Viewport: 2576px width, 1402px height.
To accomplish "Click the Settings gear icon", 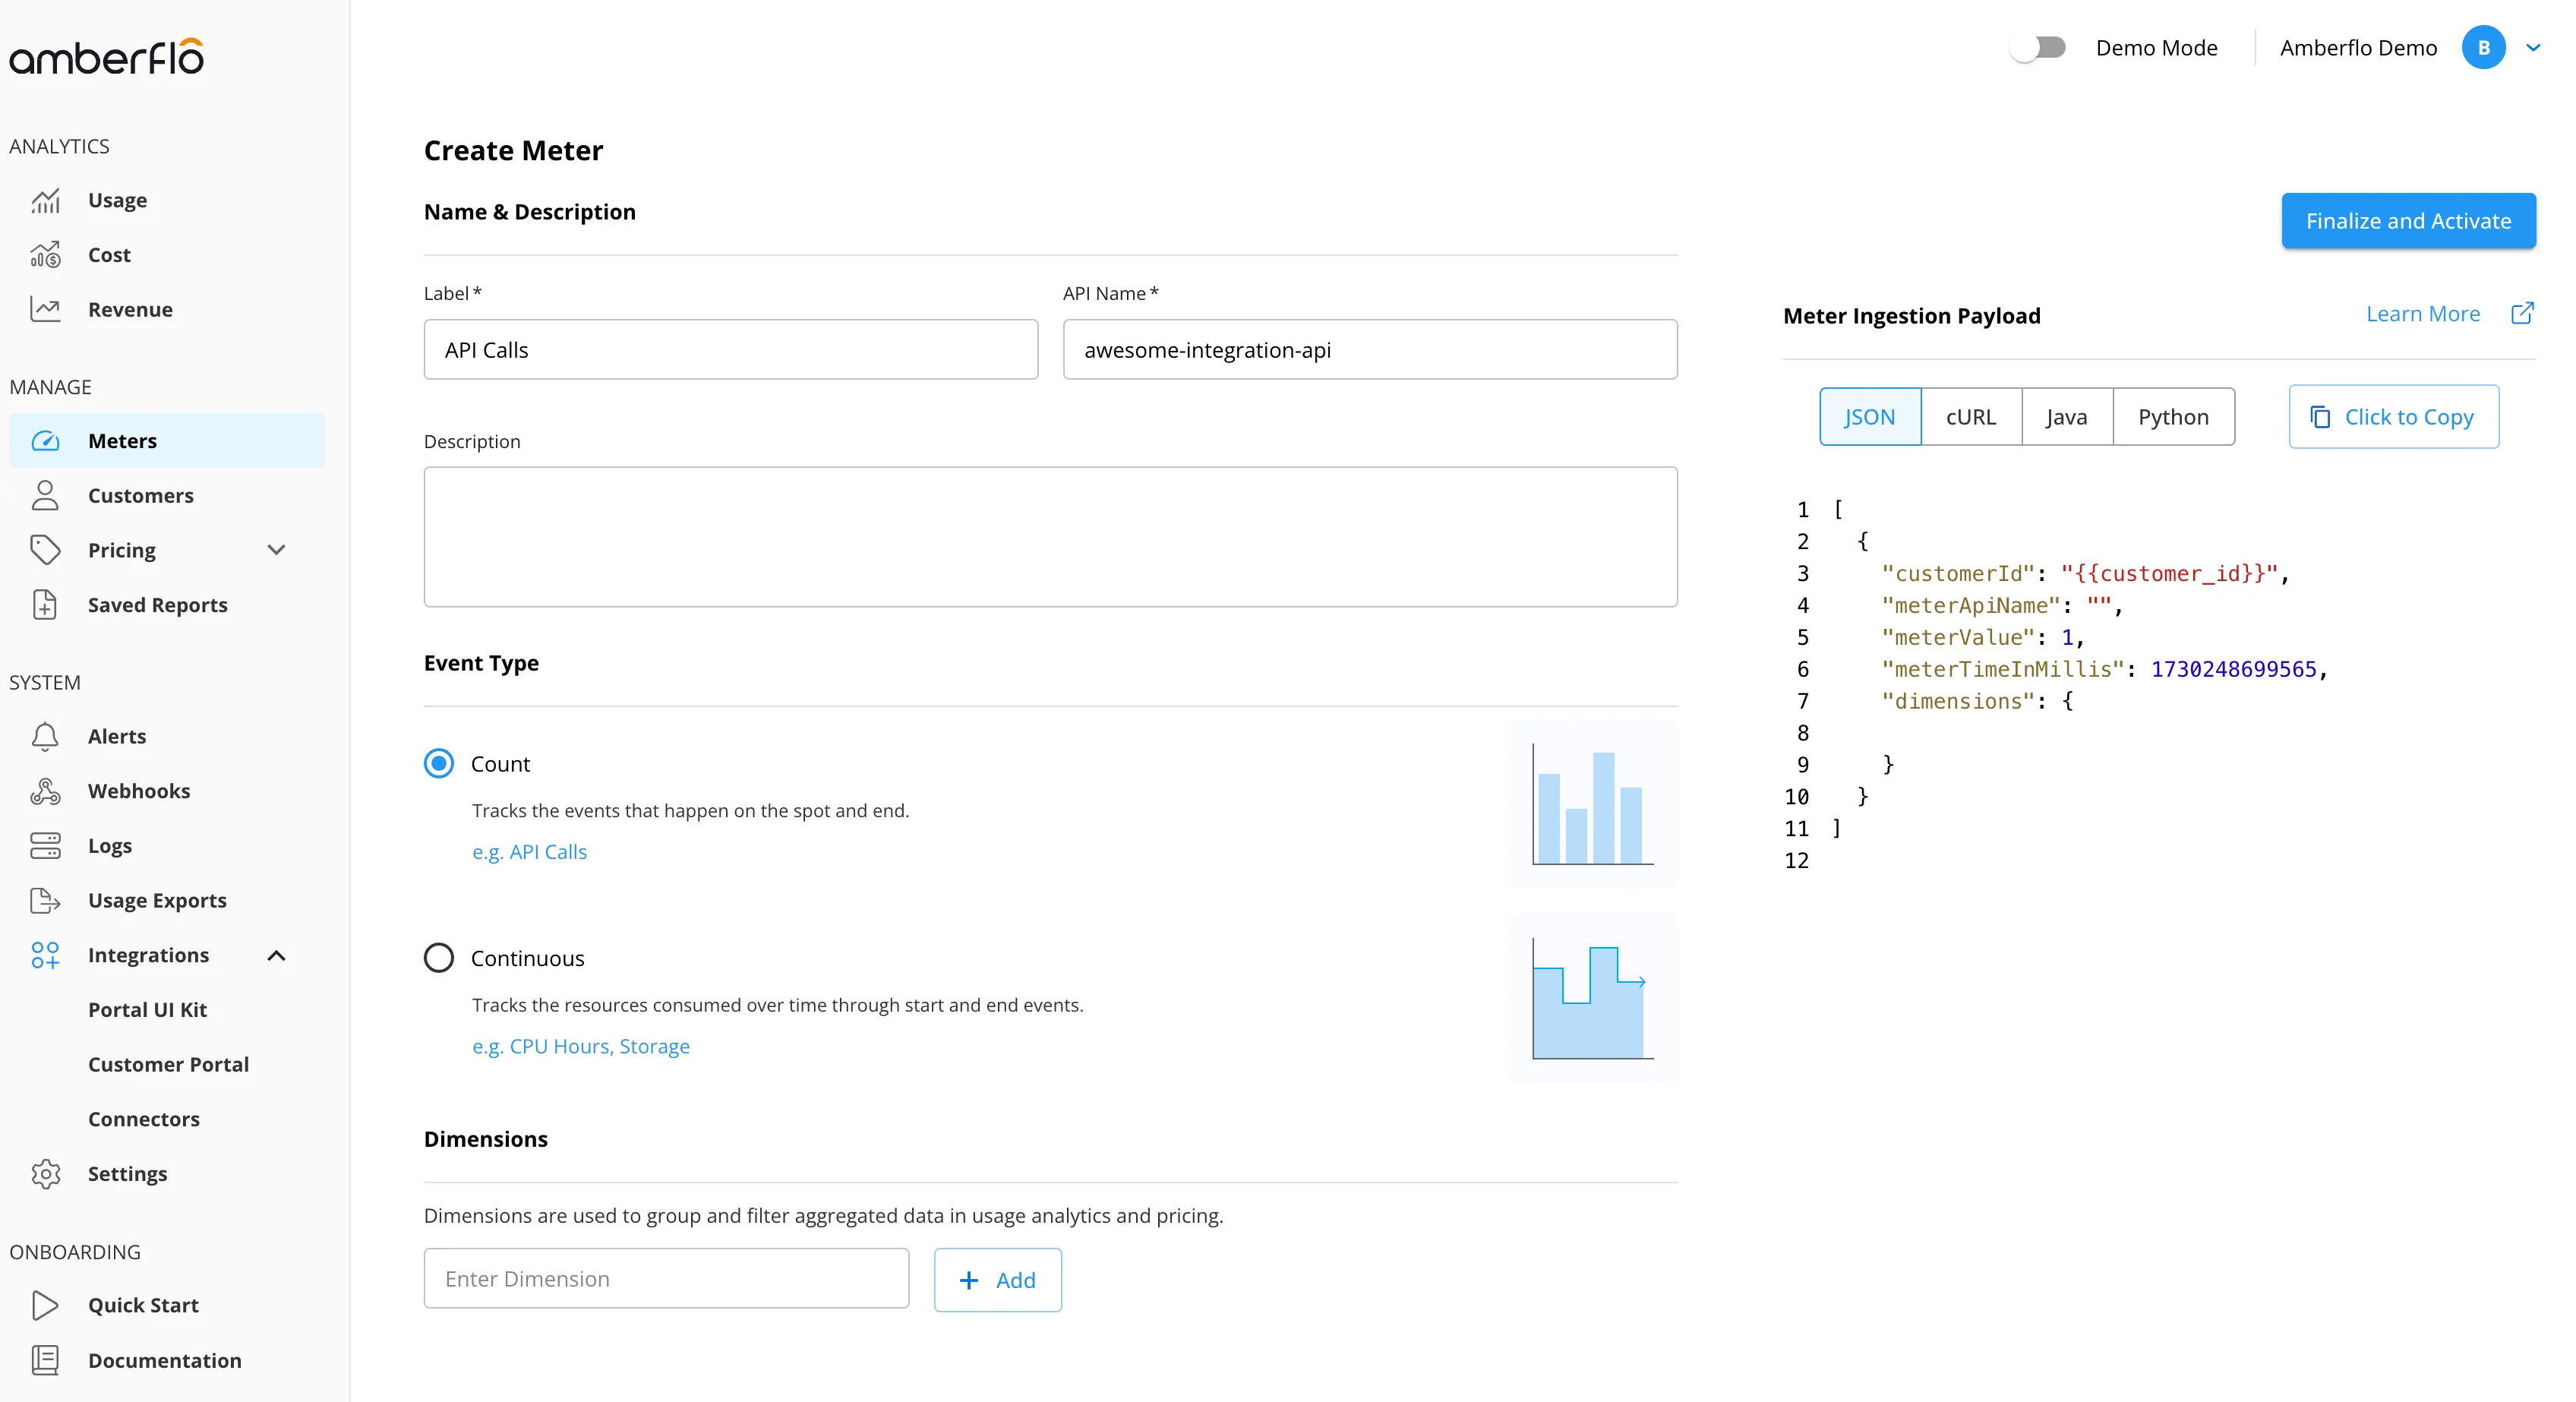I will 45,1174.
